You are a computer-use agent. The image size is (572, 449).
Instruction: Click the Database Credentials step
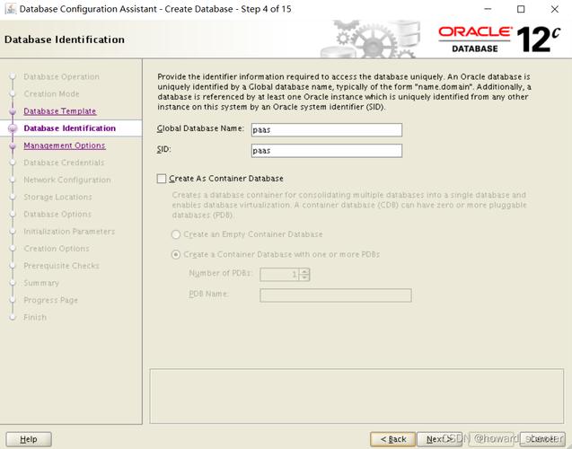pos(64,163)
